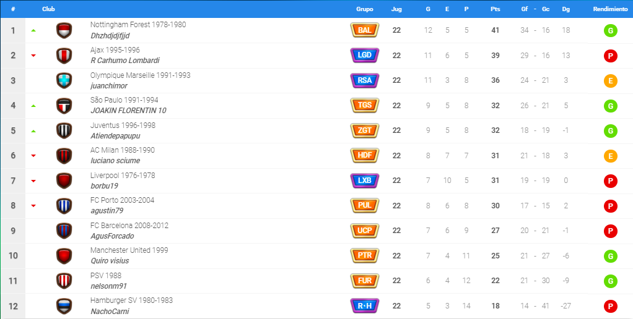Open the BAL group badge
Image resolution: width=633 pixels, height=319 pixels.
tap(365, 30)
